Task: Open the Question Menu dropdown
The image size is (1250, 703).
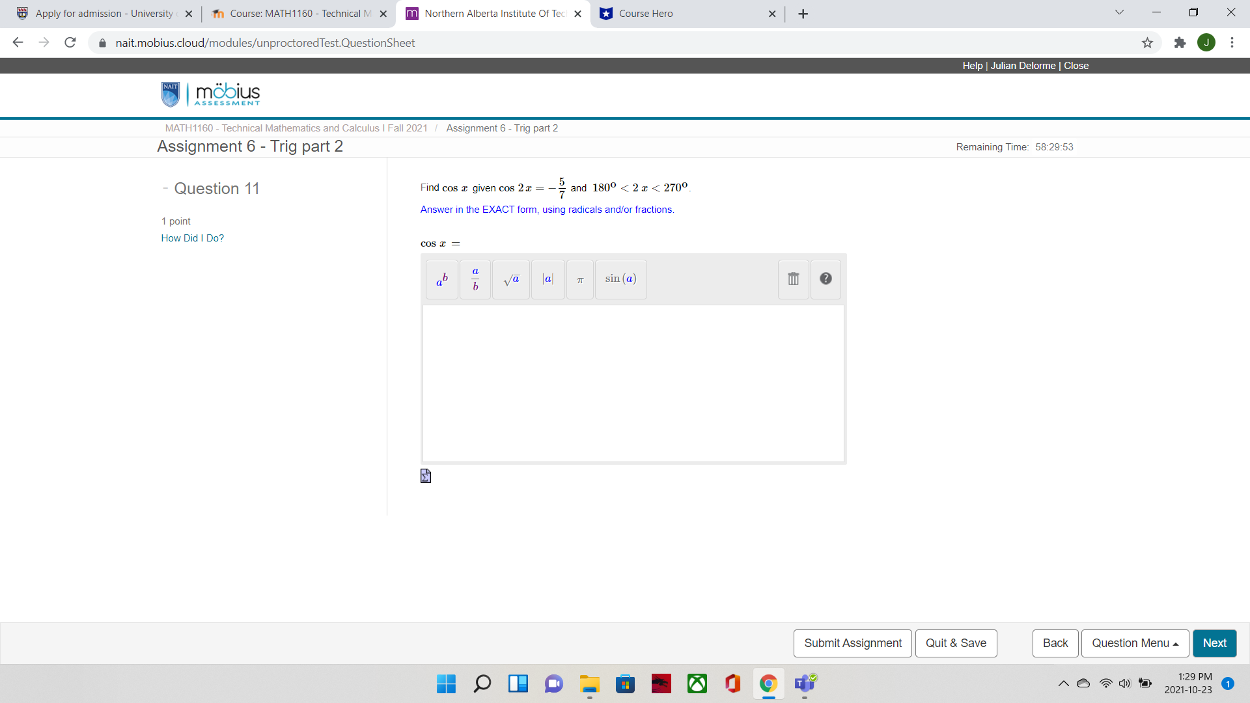Action: 1134,643
